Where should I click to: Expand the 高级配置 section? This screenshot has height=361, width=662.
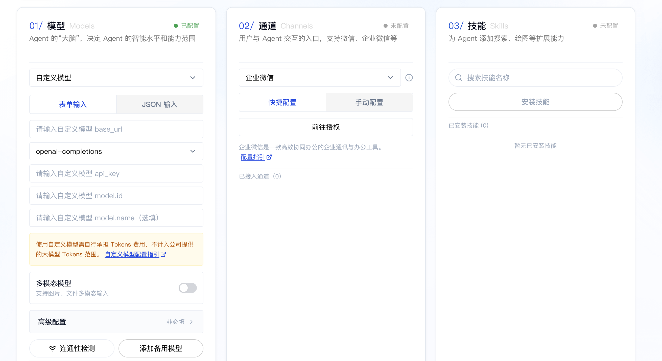116,322
